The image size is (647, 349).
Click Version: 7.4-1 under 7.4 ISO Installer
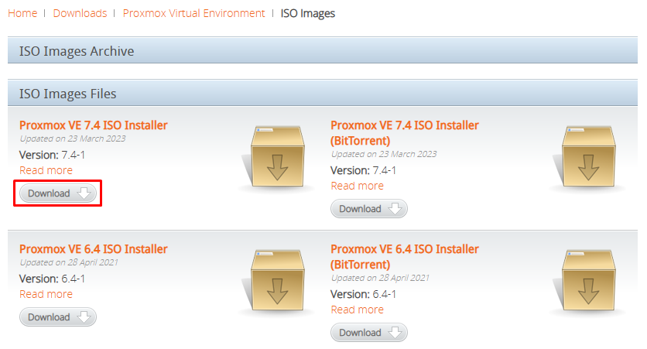pyautogui.click(x=52, y=155)
